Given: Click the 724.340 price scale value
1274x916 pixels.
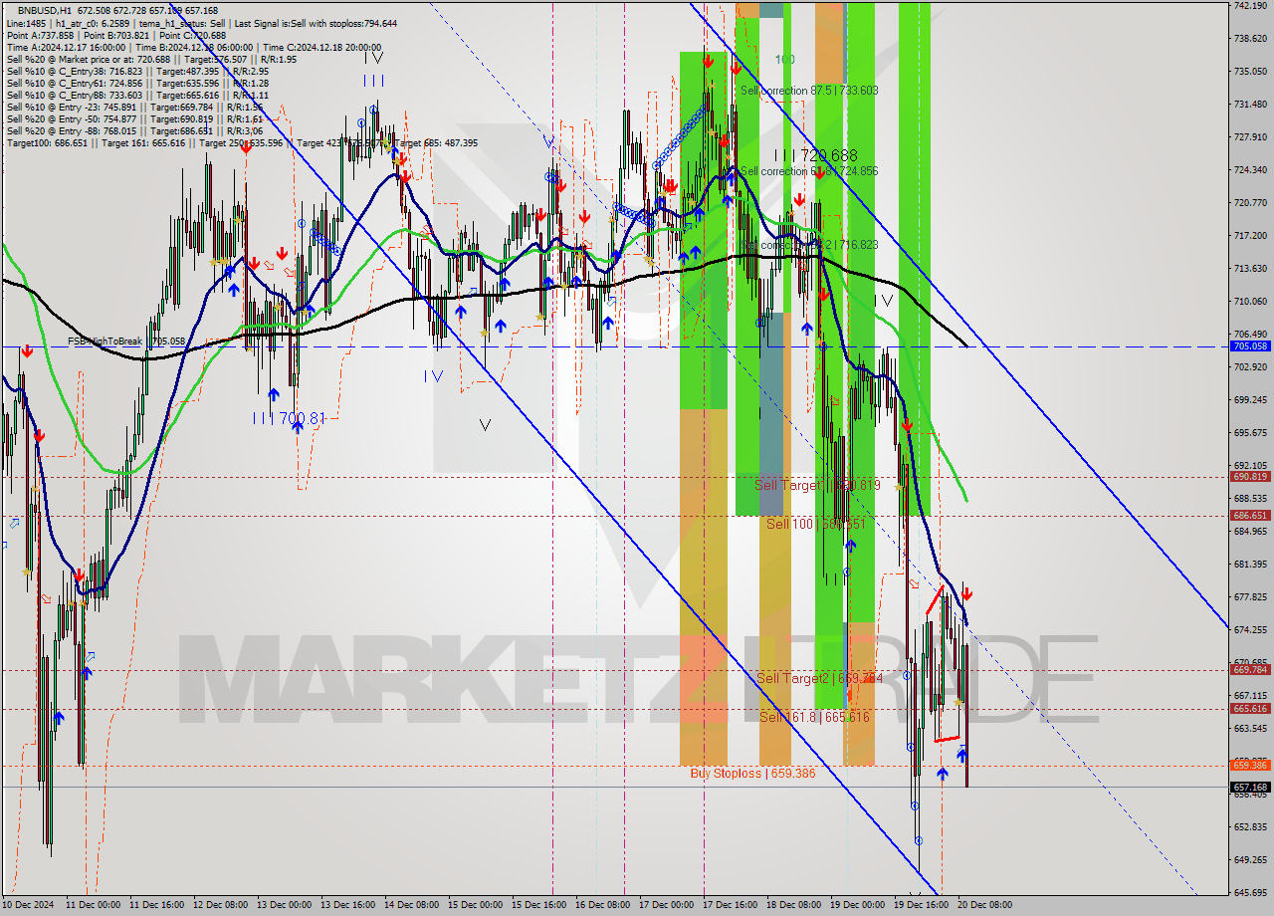Looking at the screenshot, I should coord(1249,170).
